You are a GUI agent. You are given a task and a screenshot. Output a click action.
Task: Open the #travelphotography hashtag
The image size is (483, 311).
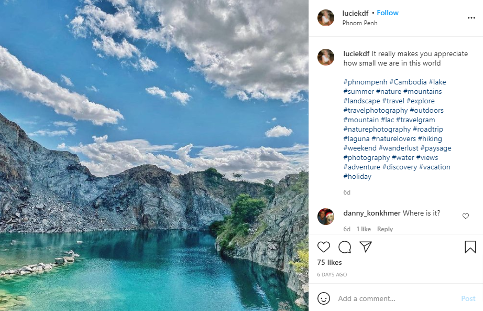[x=376, y=110]
